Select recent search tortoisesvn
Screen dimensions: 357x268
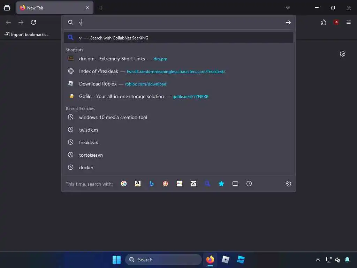178,155
